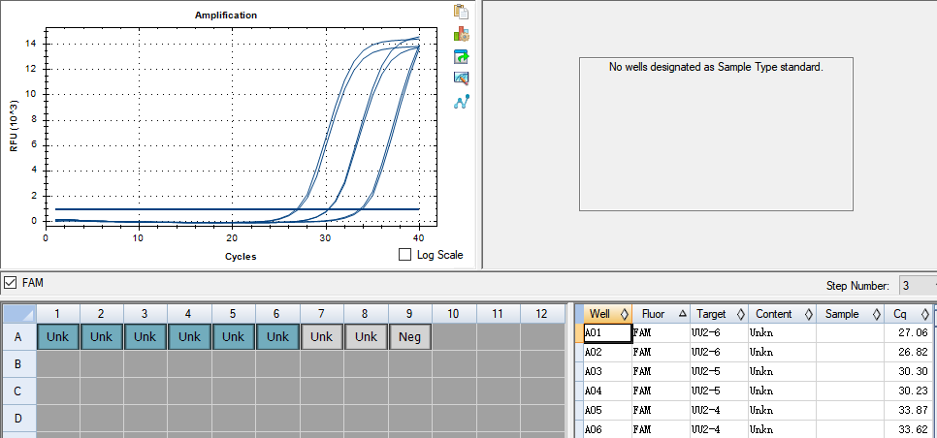937x438 pixels.
Task: Uncheck the FAM fluorophore checkbox
Action: (10, 283)
